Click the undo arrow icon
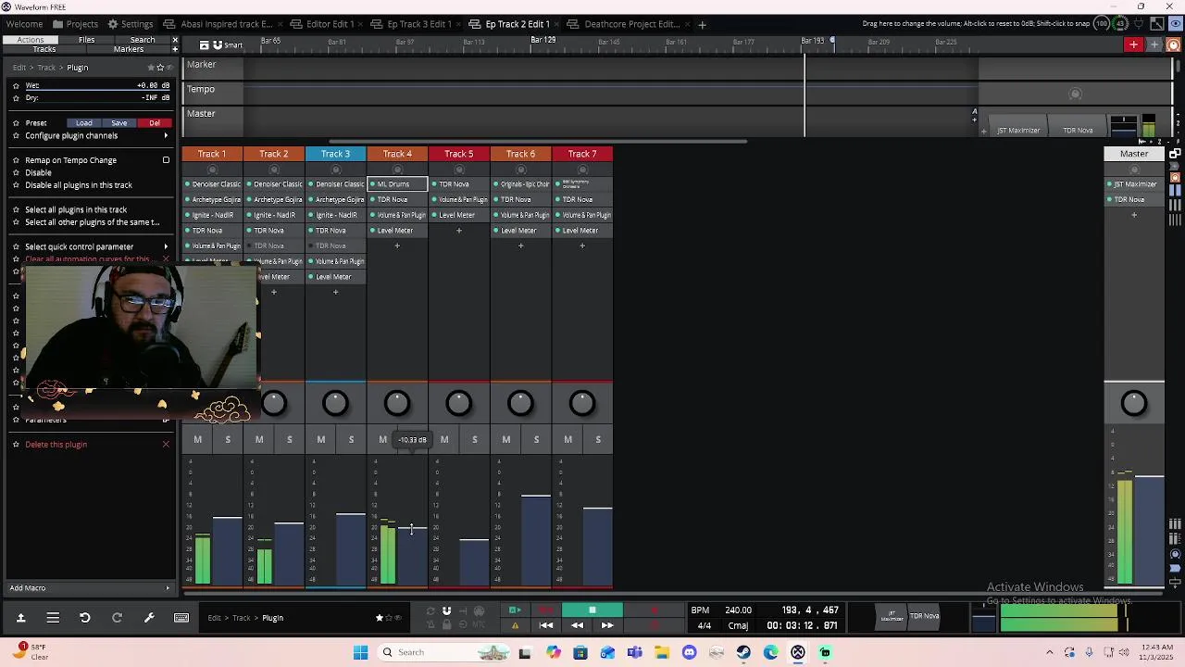The image size is (1185, 667). [x=84, y=618]
